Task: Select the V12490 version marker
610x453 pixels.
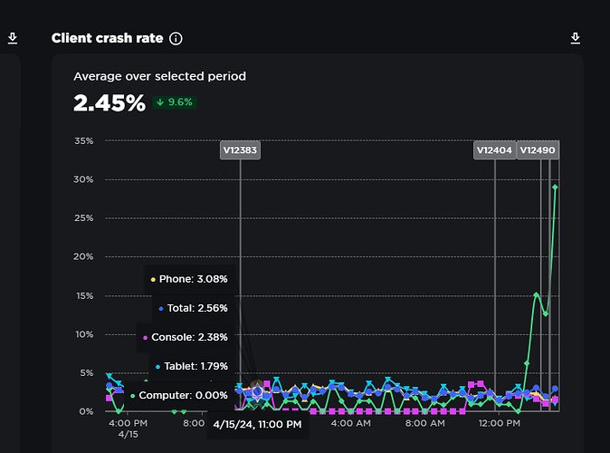Action: point(538,150)
